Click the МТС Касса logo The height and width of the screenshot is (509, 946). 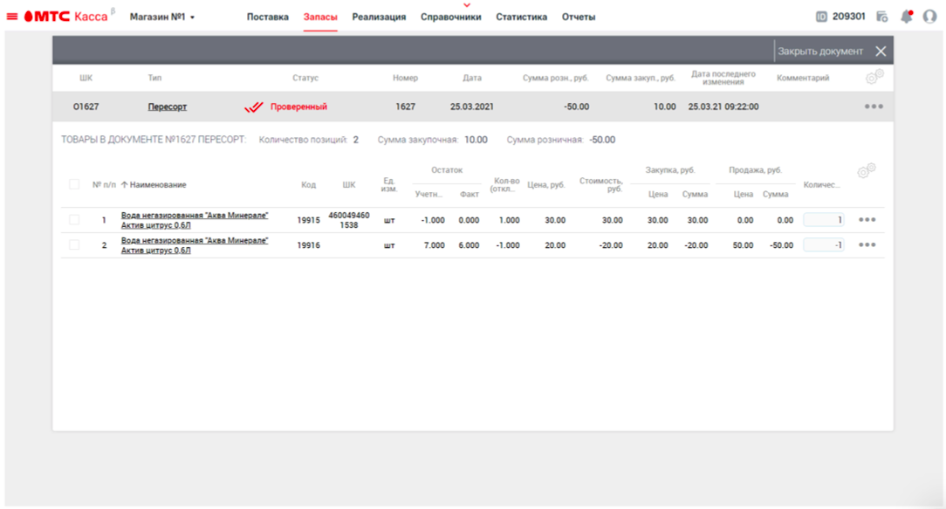pos(65,17)
